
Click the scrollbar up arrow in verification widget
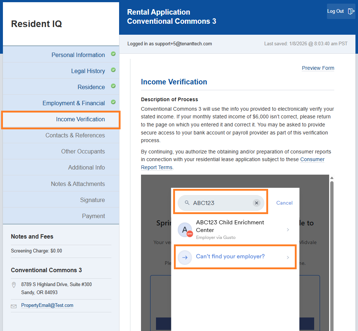[332, 178]
